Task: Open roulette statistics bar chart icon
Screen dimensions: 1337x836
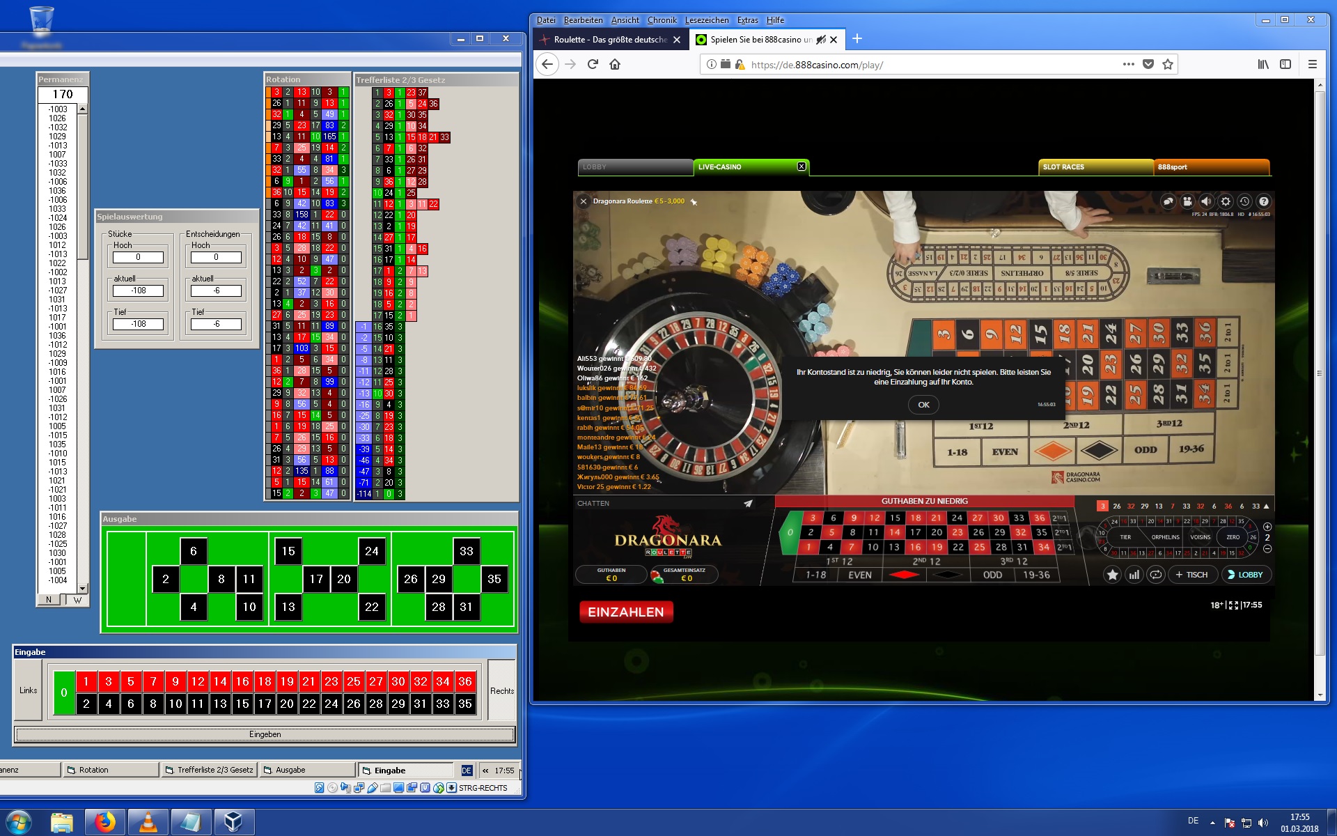Action: tap(1134, 575)
